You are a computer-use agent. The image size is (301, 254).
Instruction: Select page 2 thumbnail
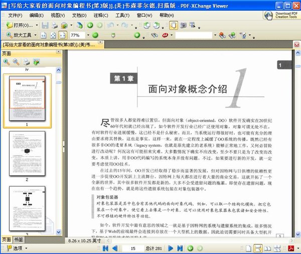pos(27,153)
